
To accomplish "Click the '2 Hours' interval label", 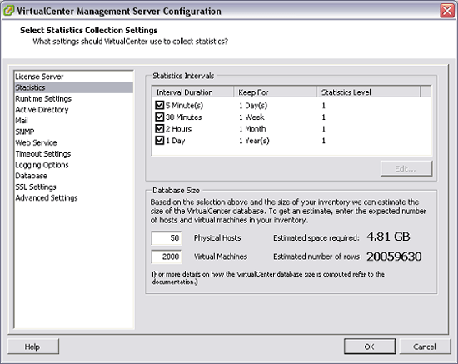I will pyautogui.click(x=178, y=129).
